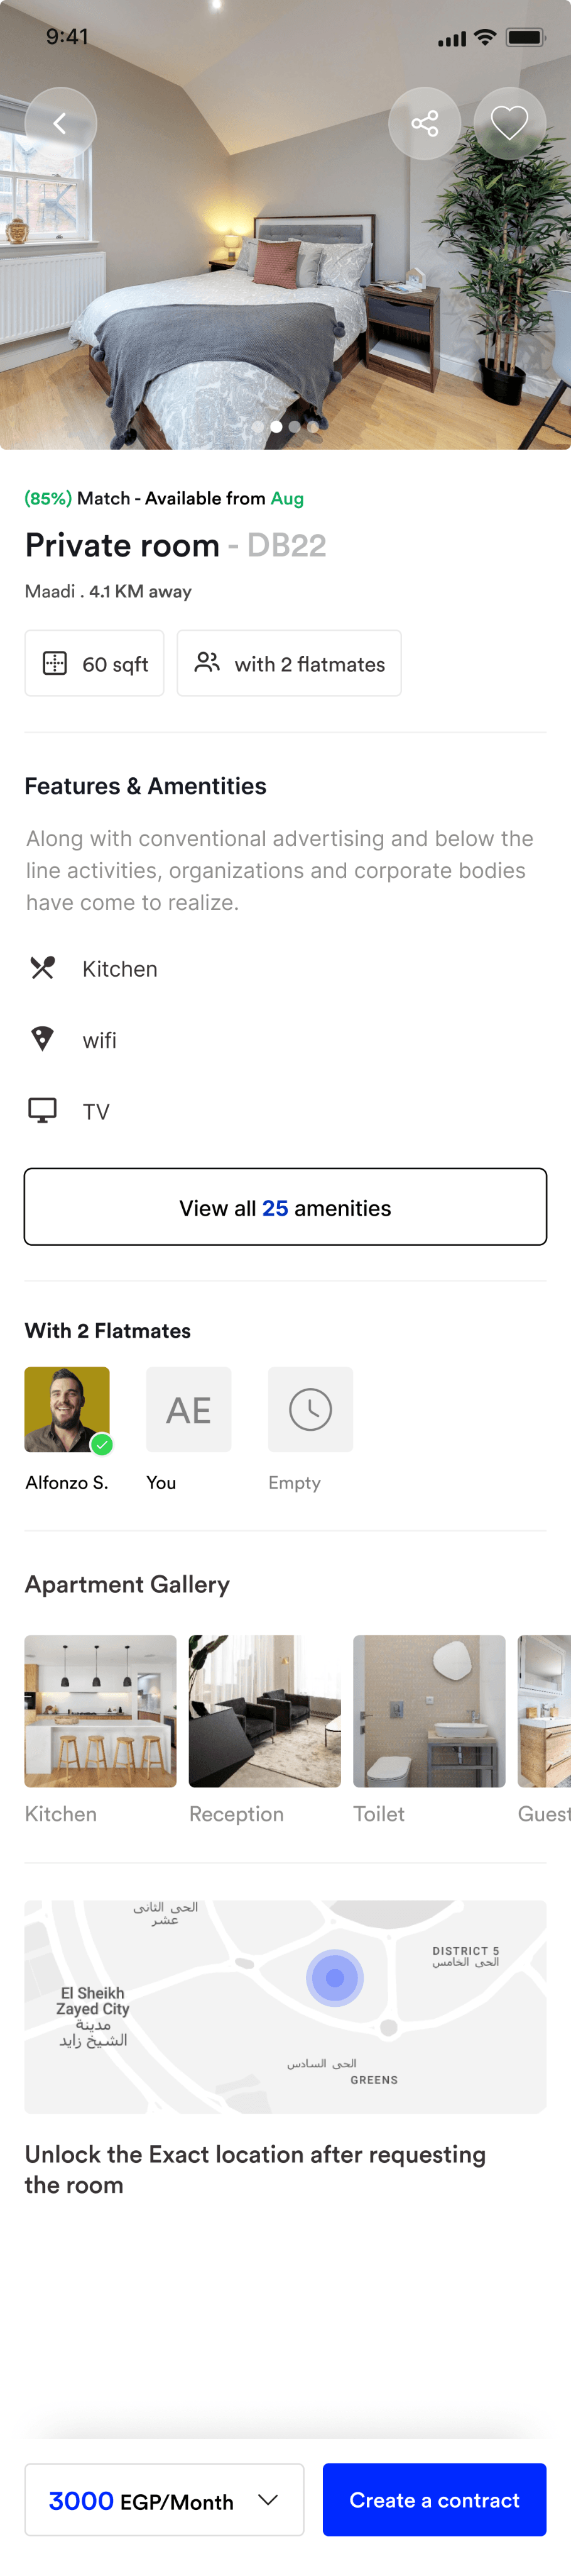Tap the back arrow button
Image resolution: width=571 pixels, height=2576 pixels.
(61, 123)
